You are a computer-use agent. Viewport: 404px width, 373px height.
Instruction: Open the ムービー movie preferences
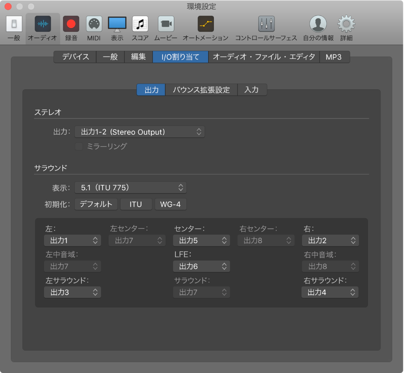pos(166,28)
